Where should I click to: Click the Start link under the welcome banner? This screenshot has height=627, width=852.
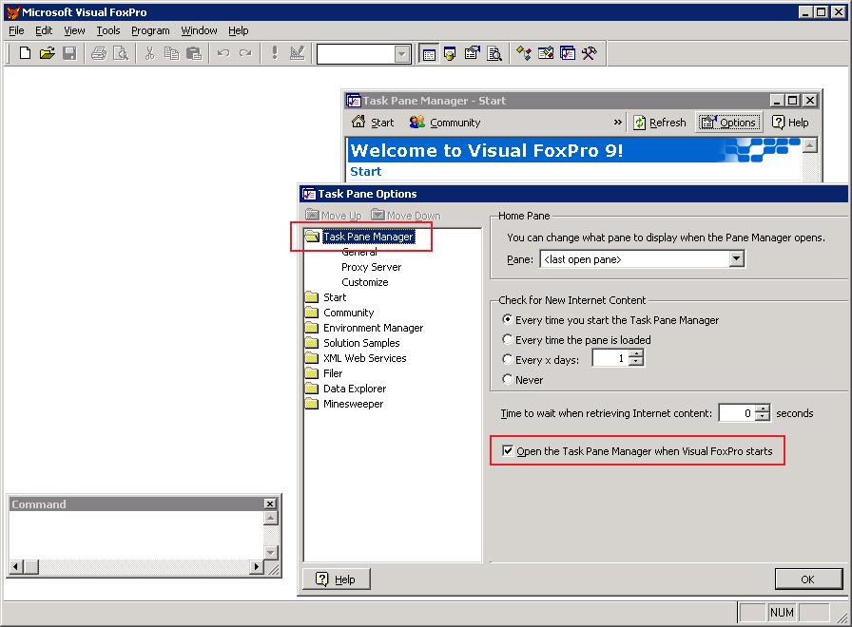pos(365,171)
